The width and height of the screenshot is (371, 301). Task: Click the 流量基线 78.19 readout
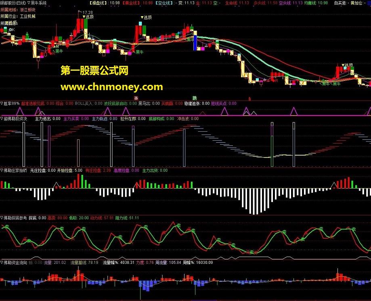click(x=84, y=263)
